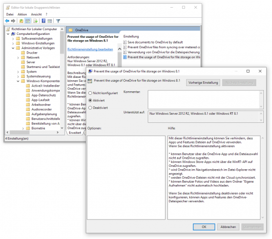The image size is (272, 239).
Task: Click the Filter funnel toolbar icon
Action: [x=58, y=21]
